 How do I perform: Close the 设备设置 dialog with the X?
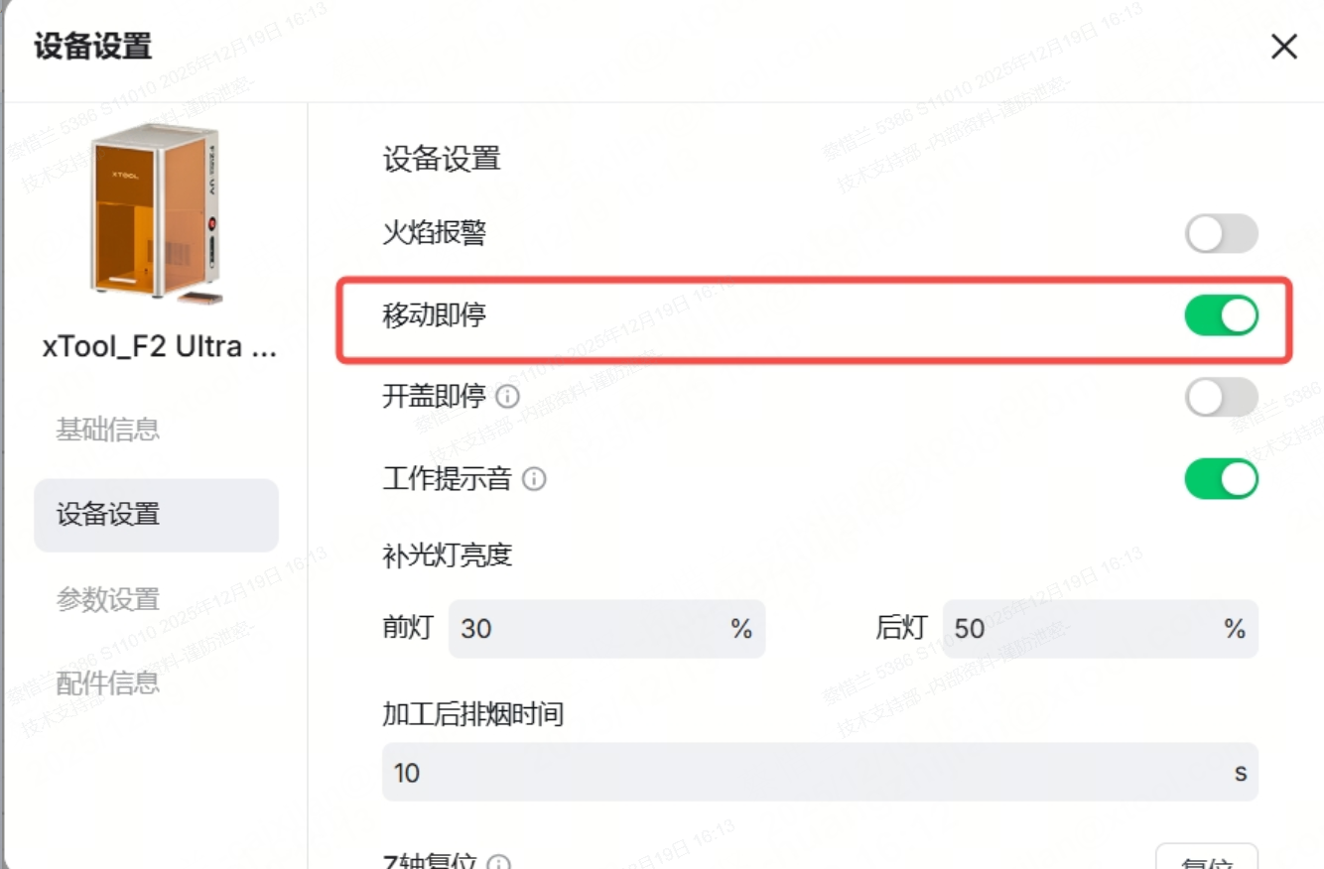[1284, 47]
